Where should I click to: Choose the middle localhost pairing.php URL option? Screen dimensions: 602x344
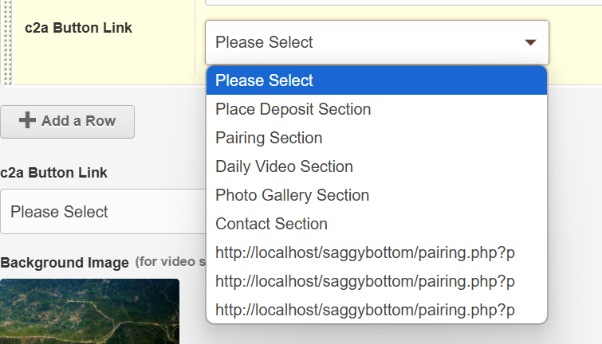coord(376,281)
